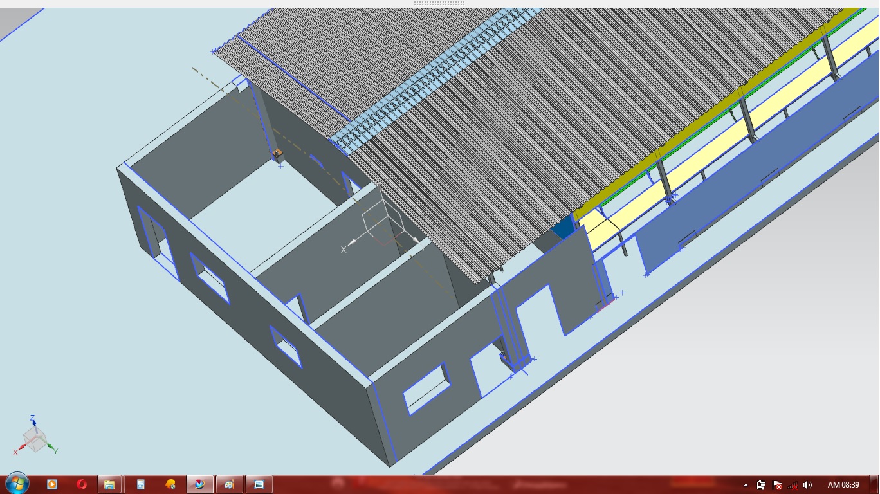Screen dimensions: 880x494
Task: Open the power status tray icon
Action: 761,485
